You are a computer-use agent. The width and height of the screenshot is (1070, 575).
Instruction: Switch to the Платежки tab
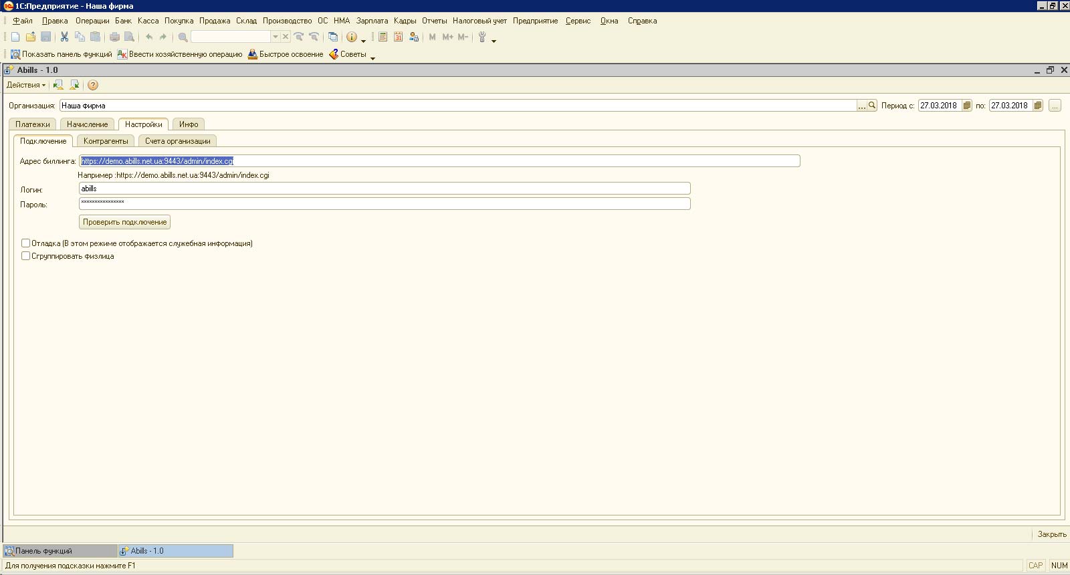pyautogui.click(x=33, y=124)
